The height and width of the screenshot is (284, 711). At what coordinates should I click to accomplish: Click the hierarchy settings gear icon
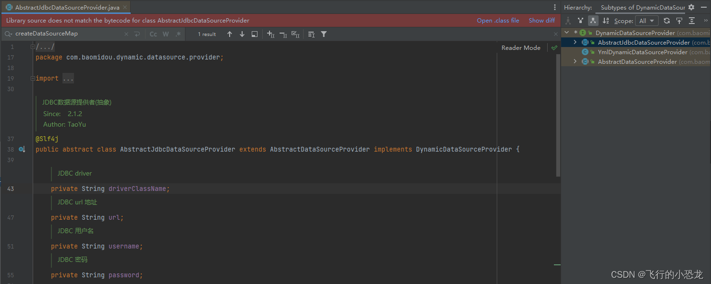pyautogui.click(x=690, y=7)
